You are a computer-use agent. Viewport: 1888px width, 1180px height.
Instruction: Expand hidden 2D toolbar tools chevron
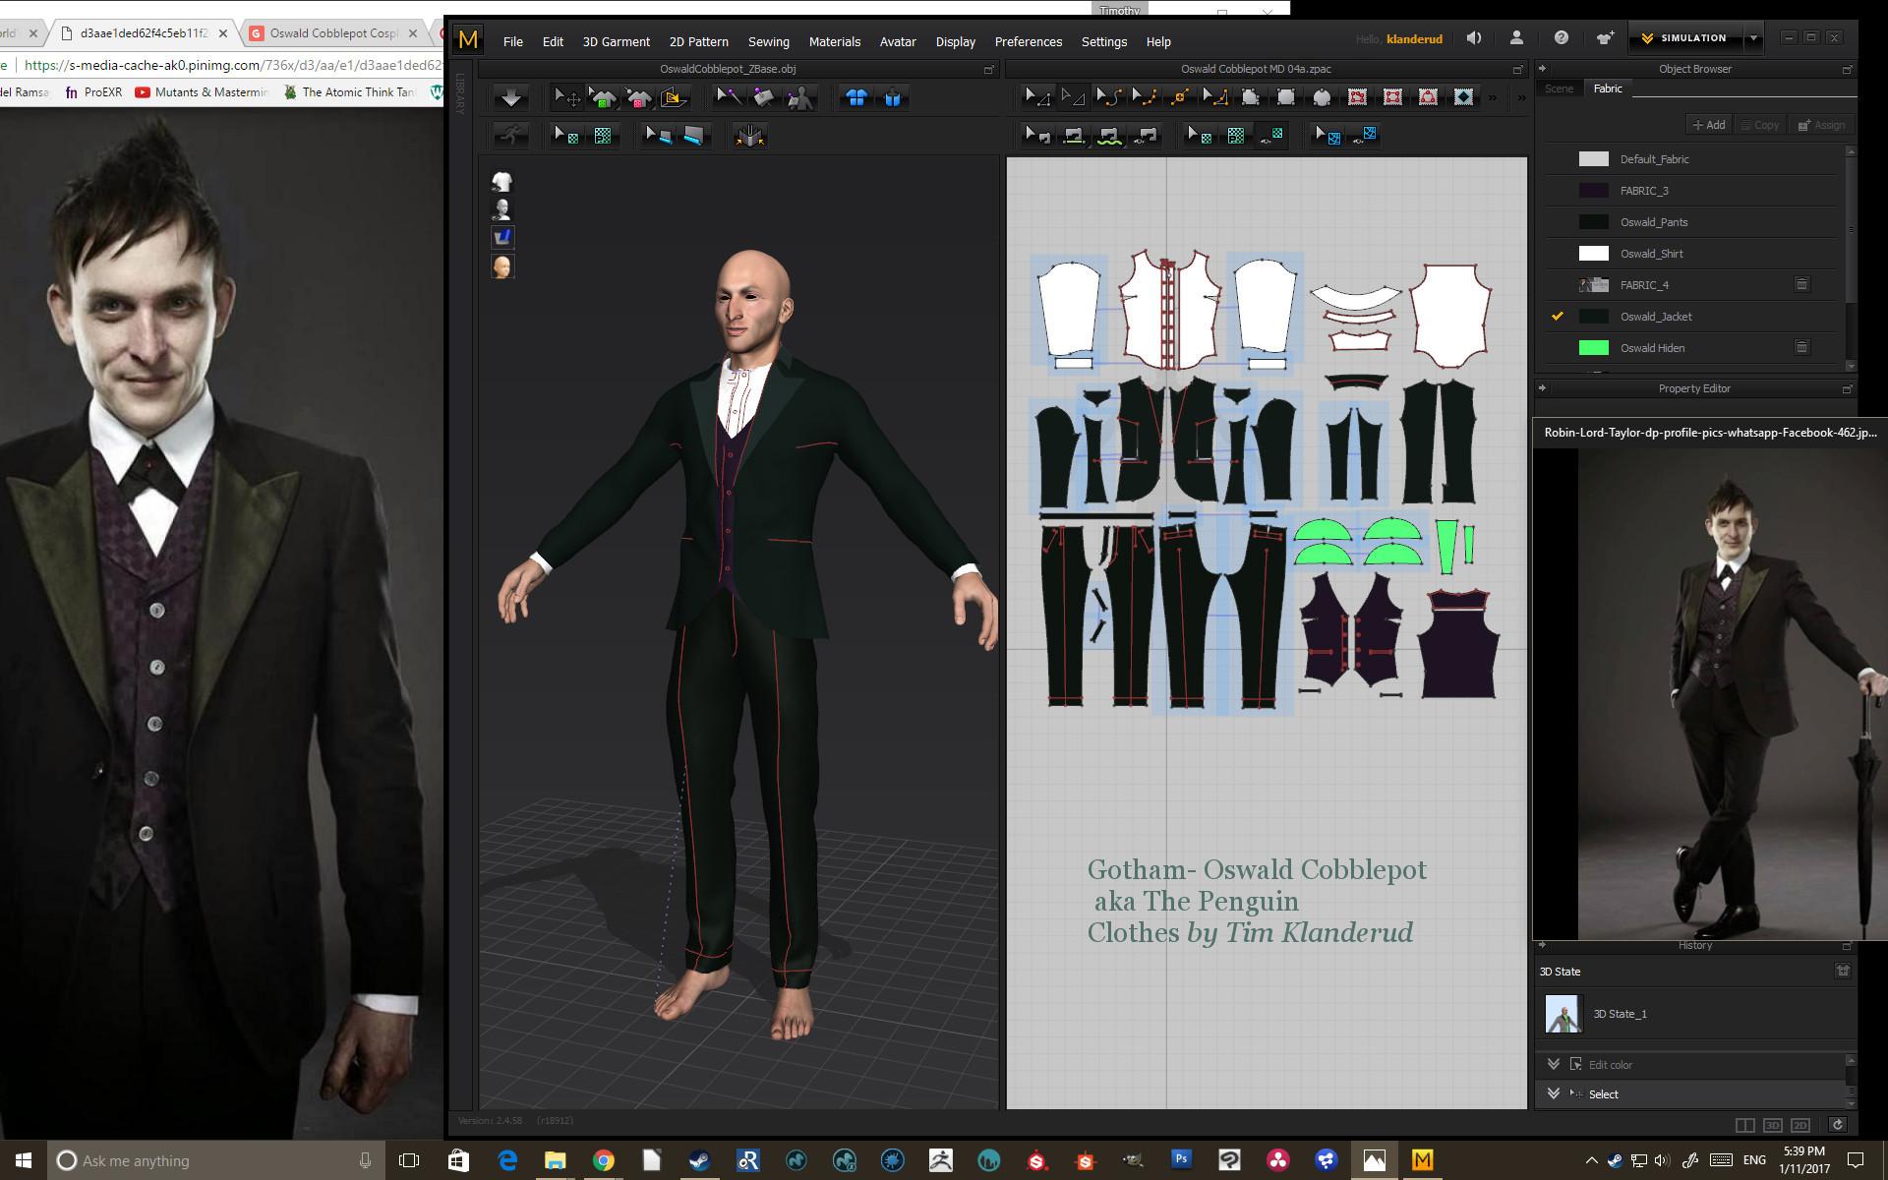pos(1493,97)
